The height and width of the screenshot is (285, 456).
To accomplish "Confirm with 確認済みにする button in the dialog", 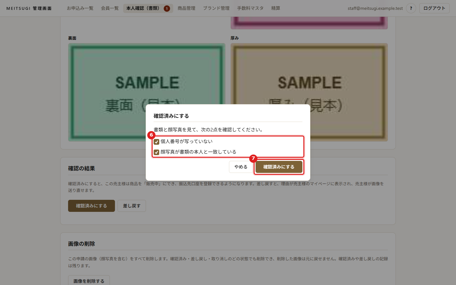I will (279, 167).
